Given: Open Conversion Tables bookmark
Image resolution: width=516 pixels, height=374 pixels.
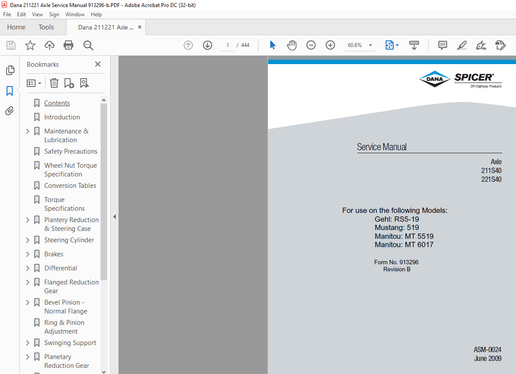Looking at the screenshot, I should 70,186.
